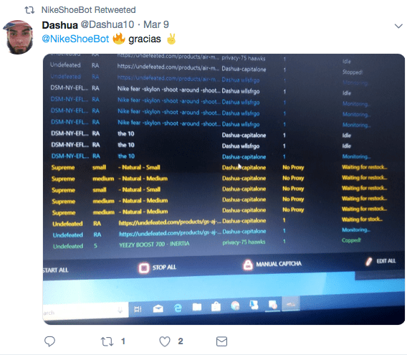407x355 pixels.
Task: Open the tweet options chevron menu
Action: (398, 26)
